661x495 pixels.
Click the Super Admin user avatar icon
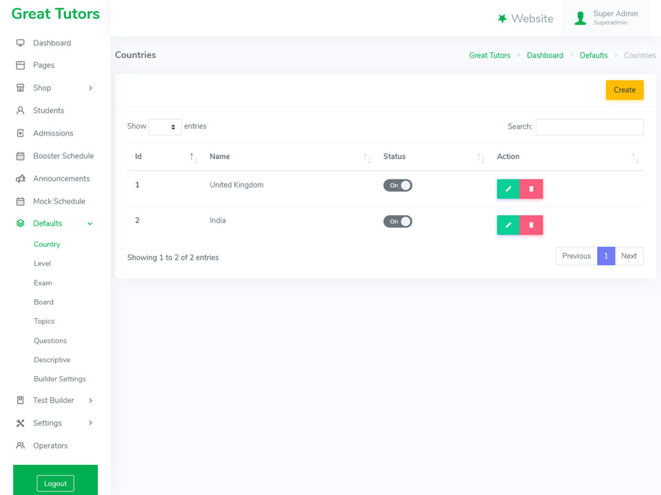click(x=580, y=18)
